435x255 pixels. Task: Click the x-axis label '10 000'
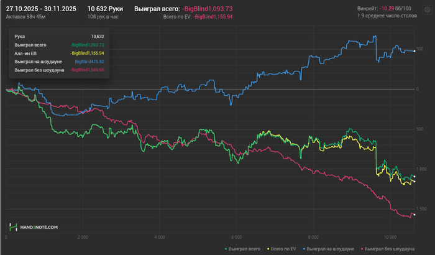coord(390,237)
